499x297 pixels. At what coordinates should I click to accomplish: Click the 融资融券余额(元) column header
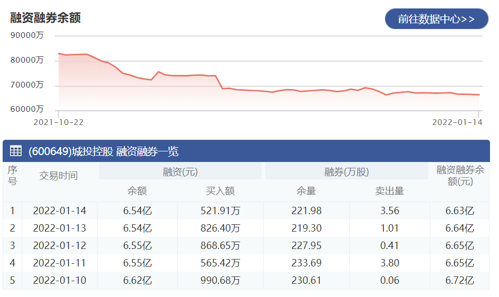[x=460, y=175]
